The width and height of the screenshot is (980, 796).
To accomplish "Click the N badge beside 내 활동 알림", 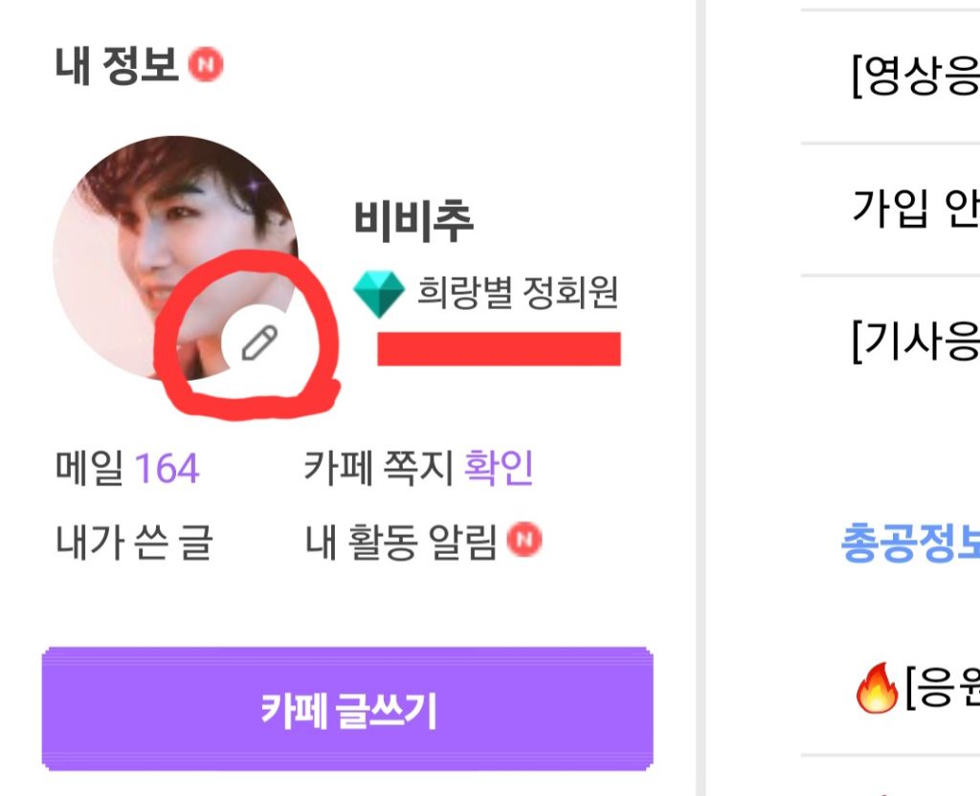I will [x=523, y=541].
